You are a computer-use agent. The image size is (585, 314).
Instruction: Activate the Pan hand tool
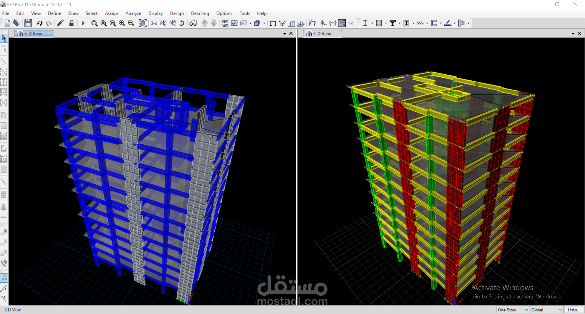pos(143,23)
